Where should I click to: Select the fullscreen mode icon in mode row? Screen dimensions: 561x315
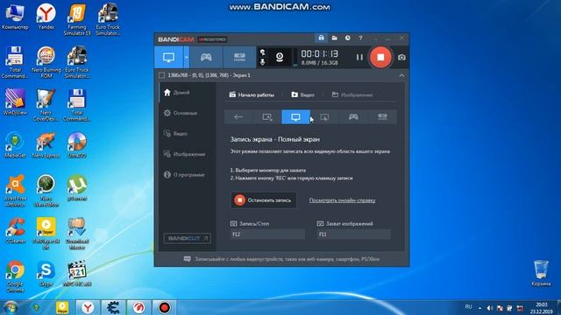coord(295,116)
